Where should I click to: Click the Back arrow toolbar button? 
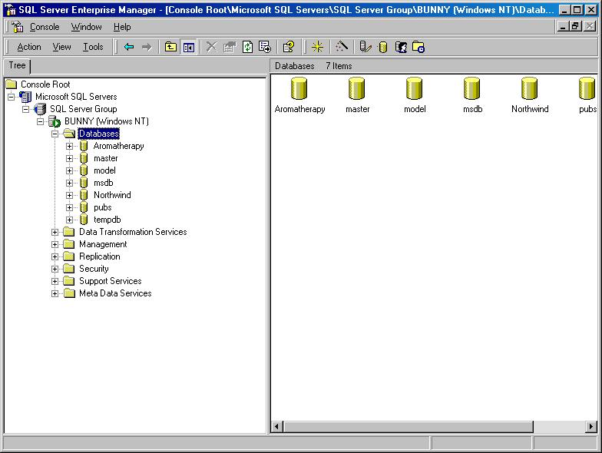(129, 48)
